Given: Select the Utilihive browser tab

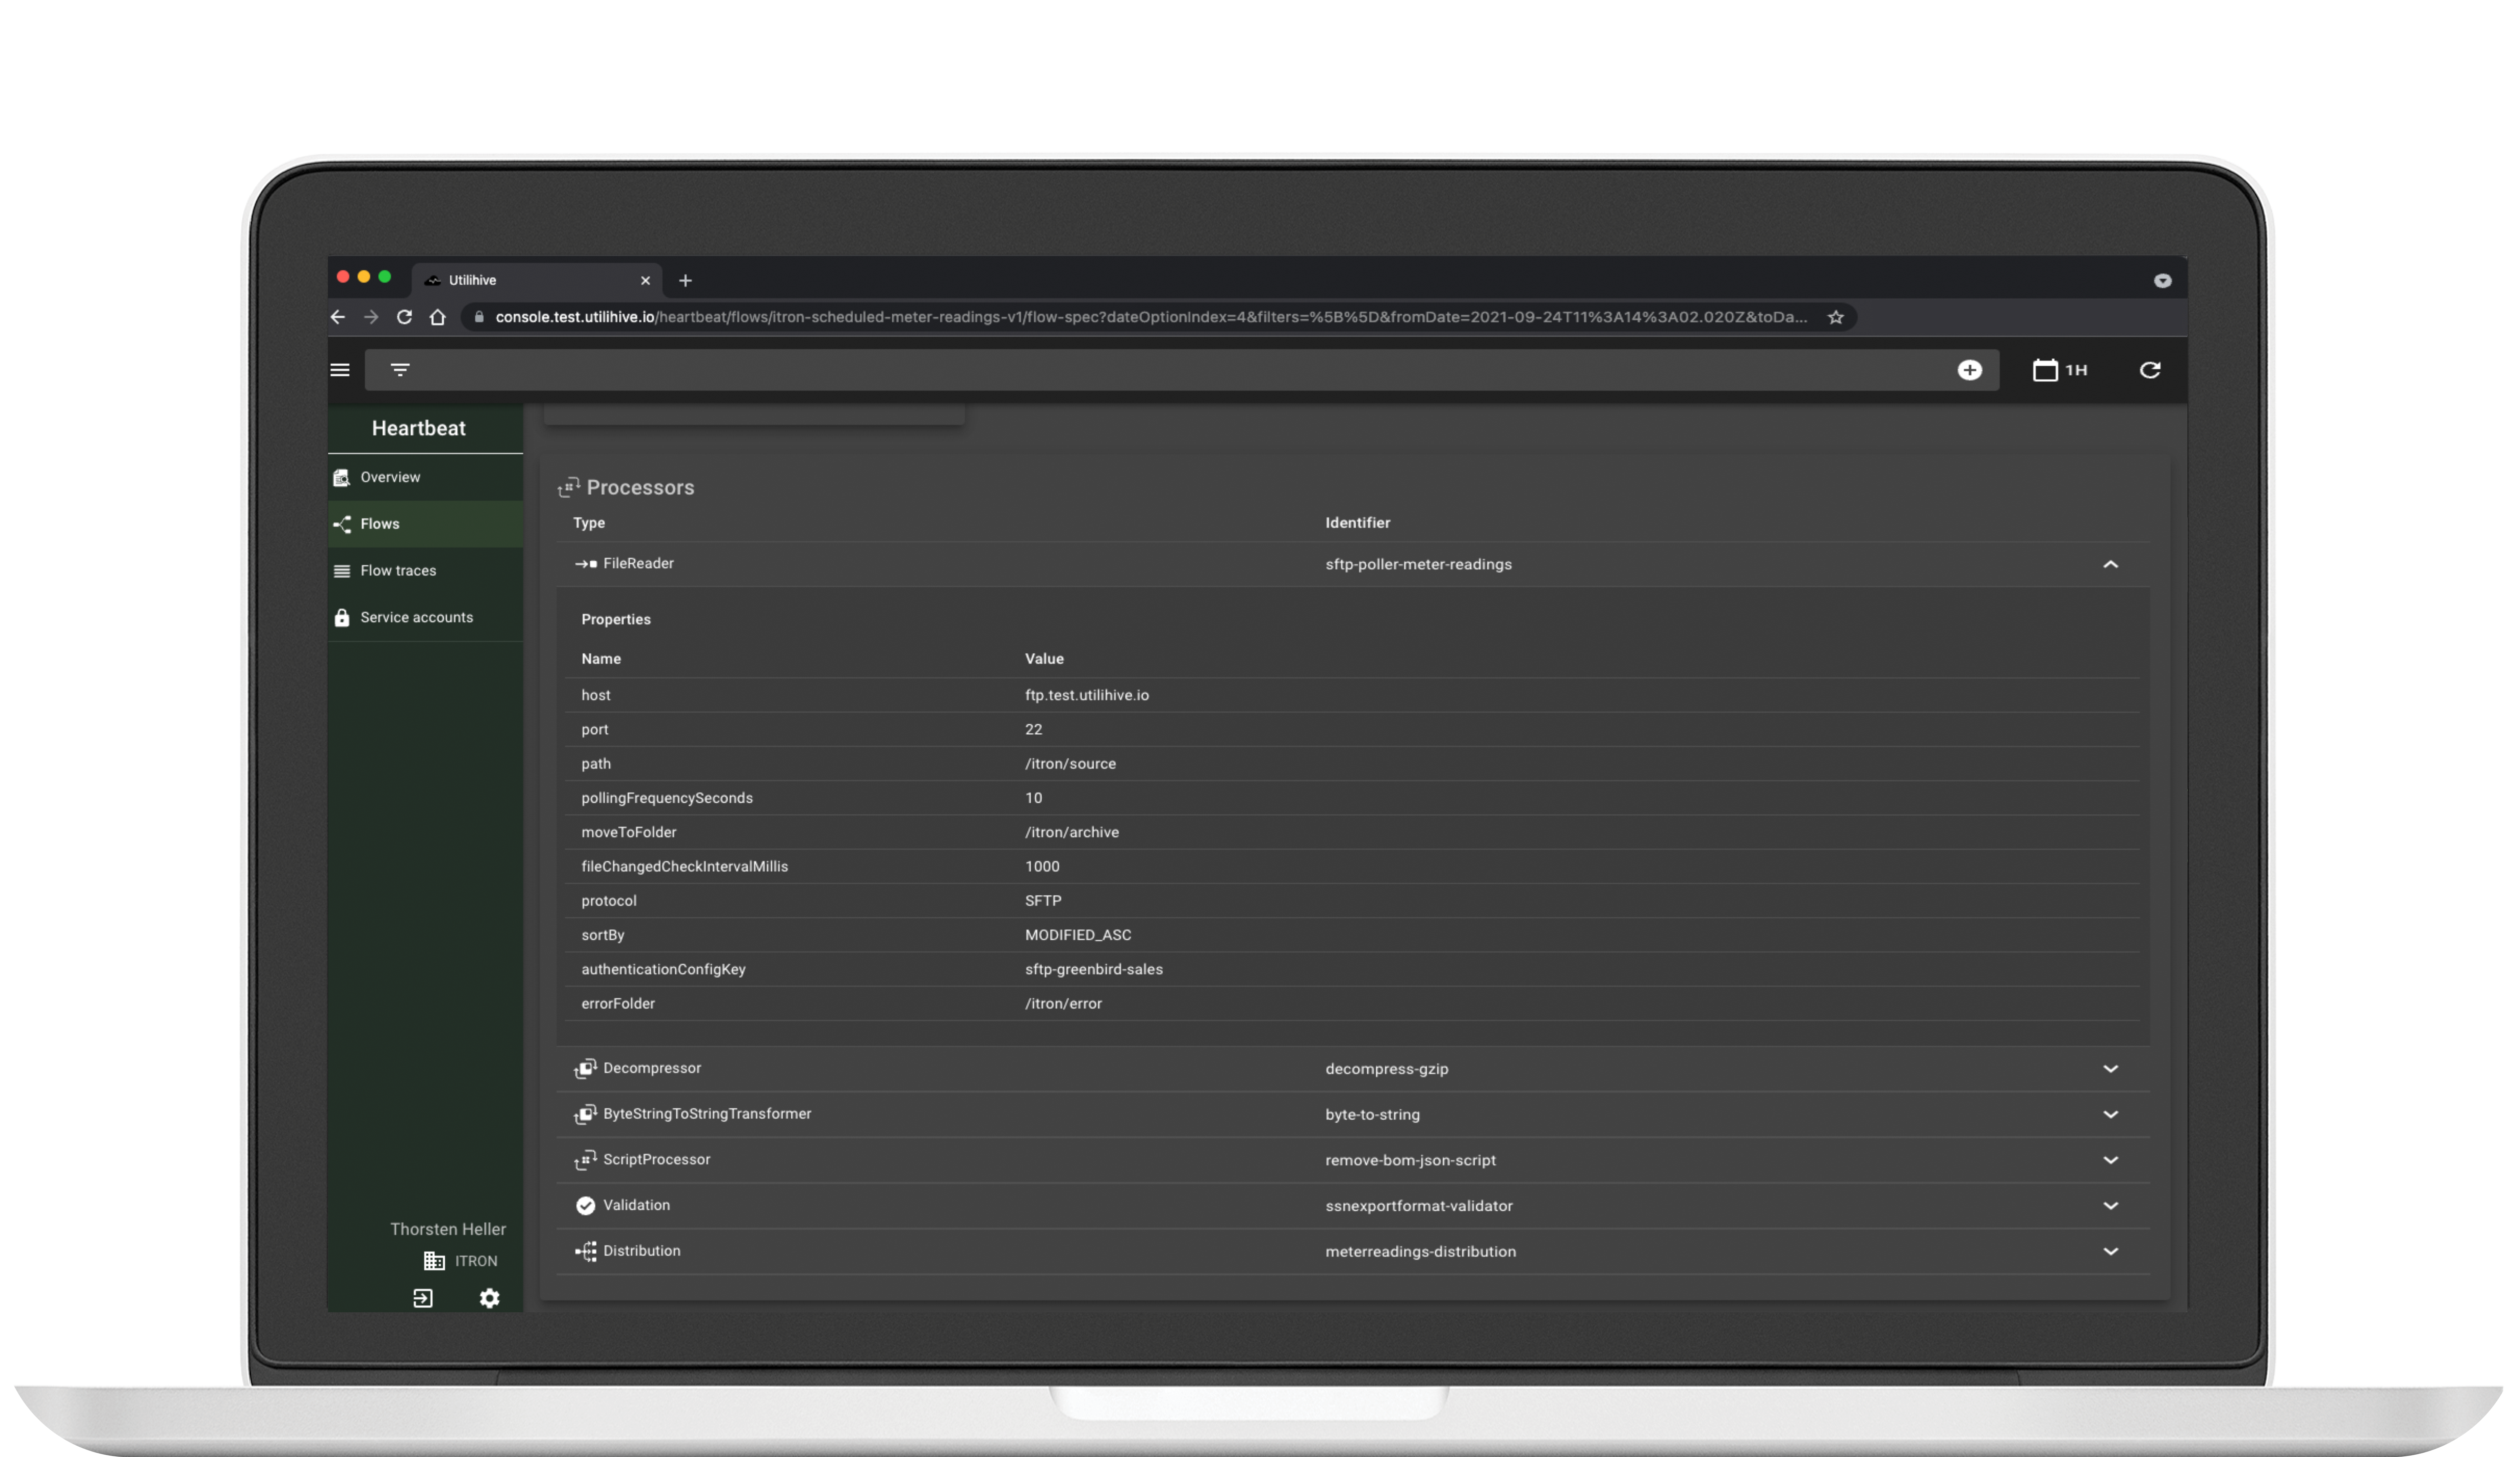Looking at the screenshot, I should click(537, 280).
